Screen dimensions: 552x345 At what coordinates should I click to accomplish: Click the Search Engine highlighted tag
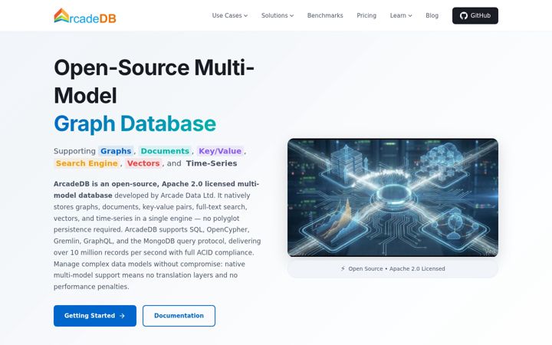pyautogui.click(x=87, y=163)
